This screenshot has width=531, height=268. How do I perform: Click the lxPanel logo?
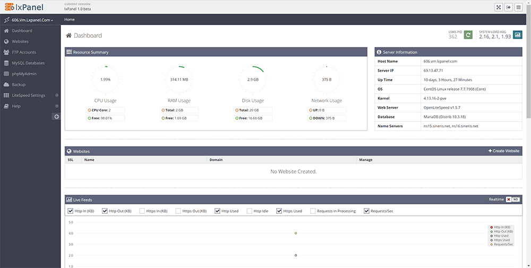pyautogui.click(x=24, y=7)
